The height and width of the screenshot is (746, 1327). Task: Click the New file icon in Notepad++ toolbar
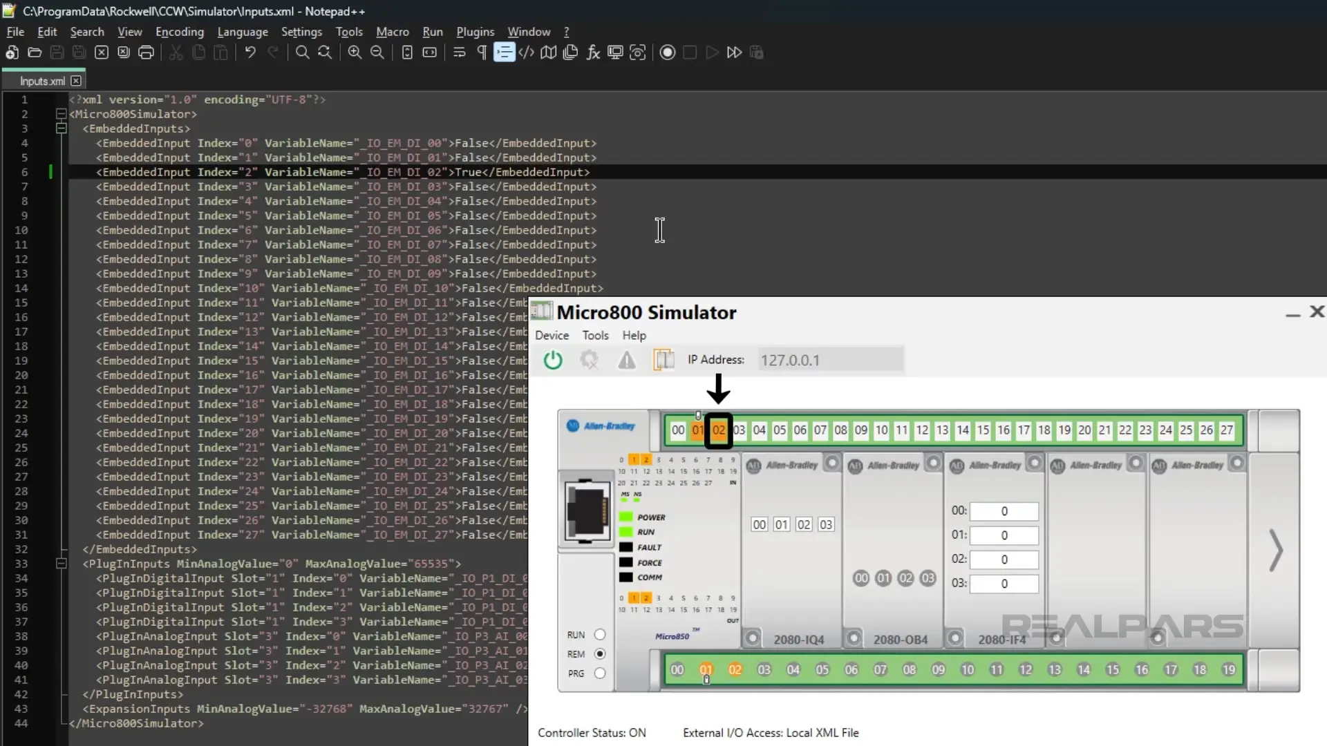[x=12, y=52]
